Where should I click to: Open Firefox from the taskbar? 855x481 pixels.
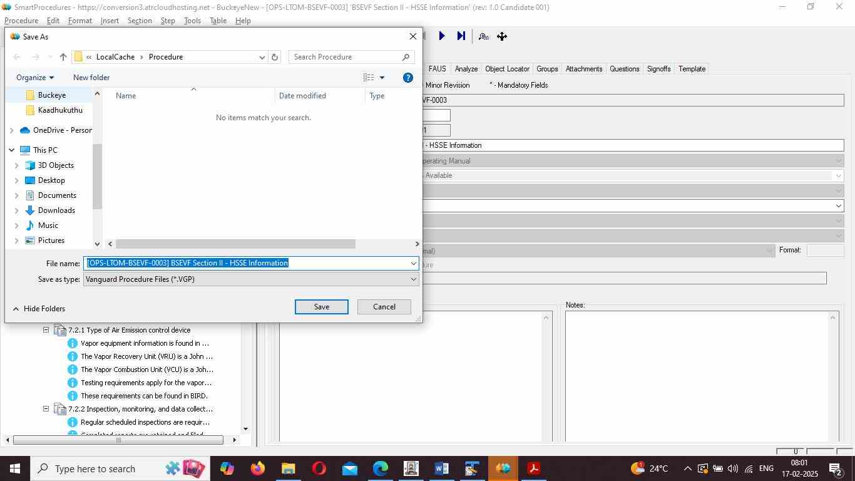coord(257,468)
